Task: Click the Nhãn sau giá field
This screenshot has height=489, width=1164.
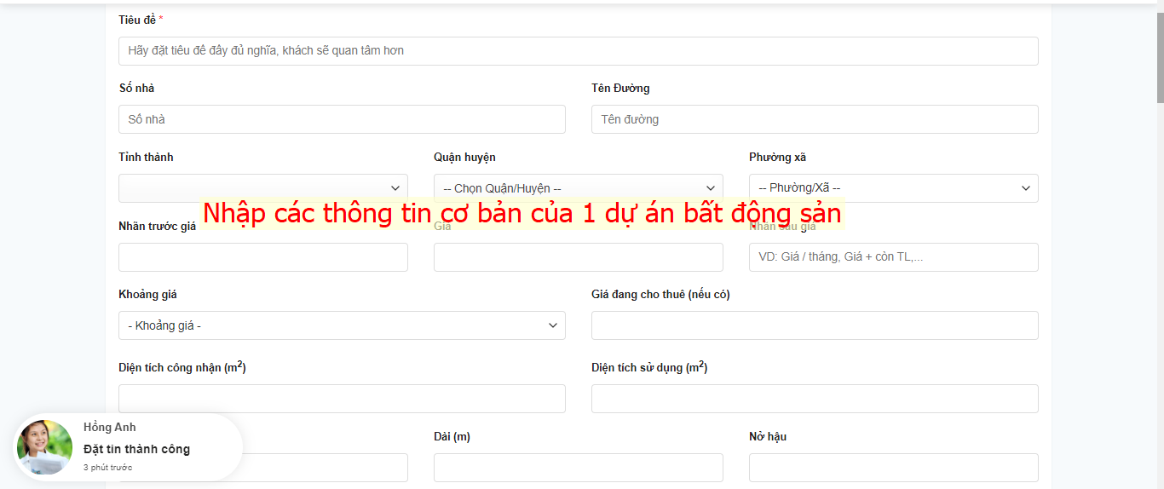Action: point(893,257)
